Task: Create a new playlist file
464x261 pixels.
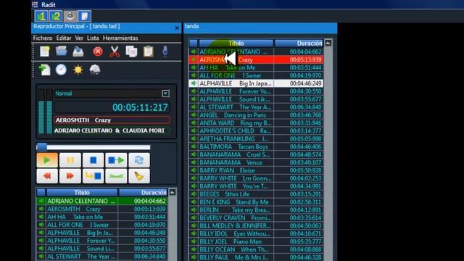Action: point(45,51)
